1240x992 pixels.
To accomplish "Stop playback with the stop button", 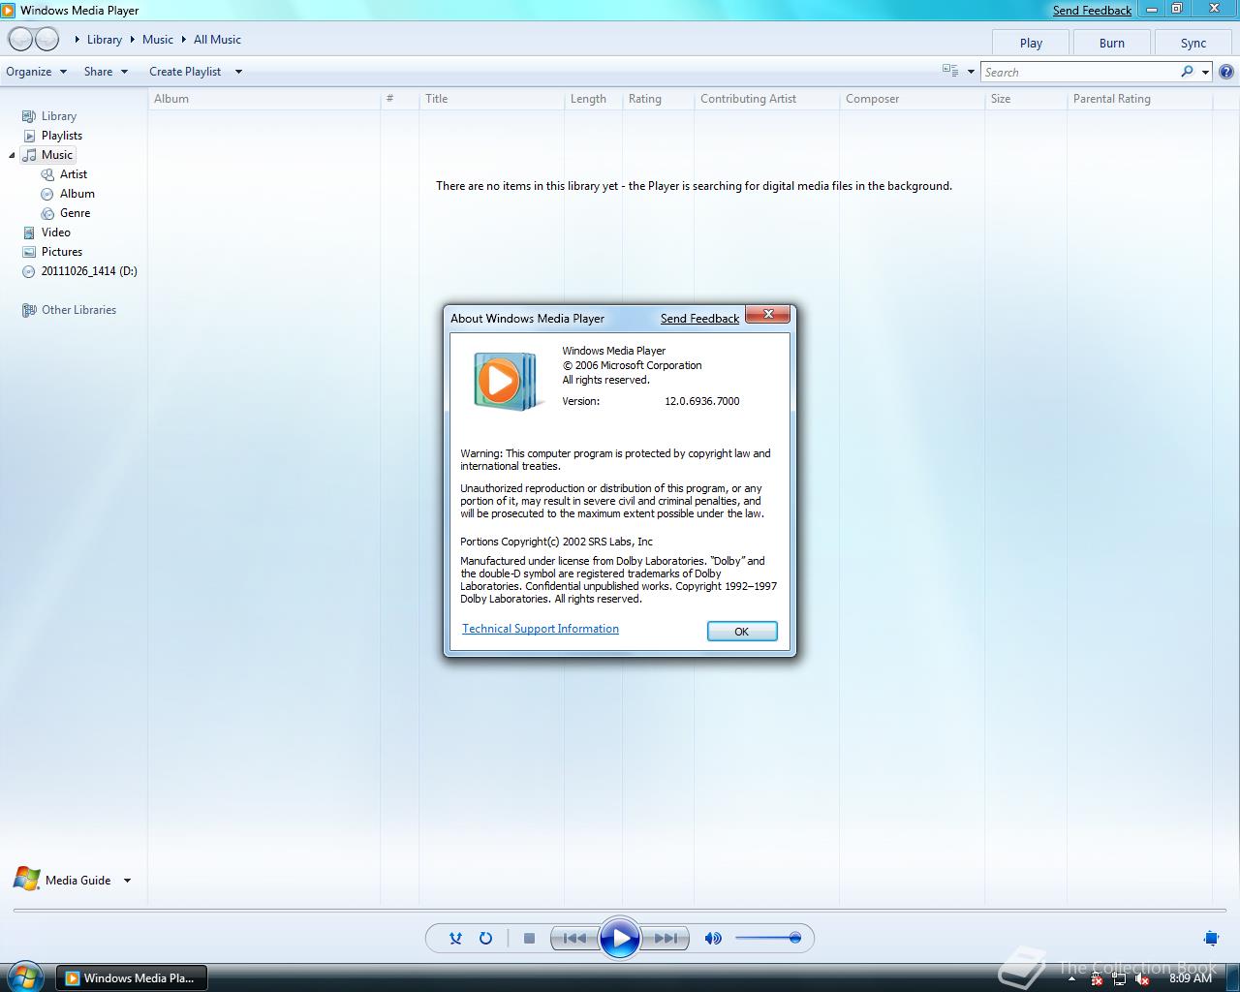I will pos(529,938).
